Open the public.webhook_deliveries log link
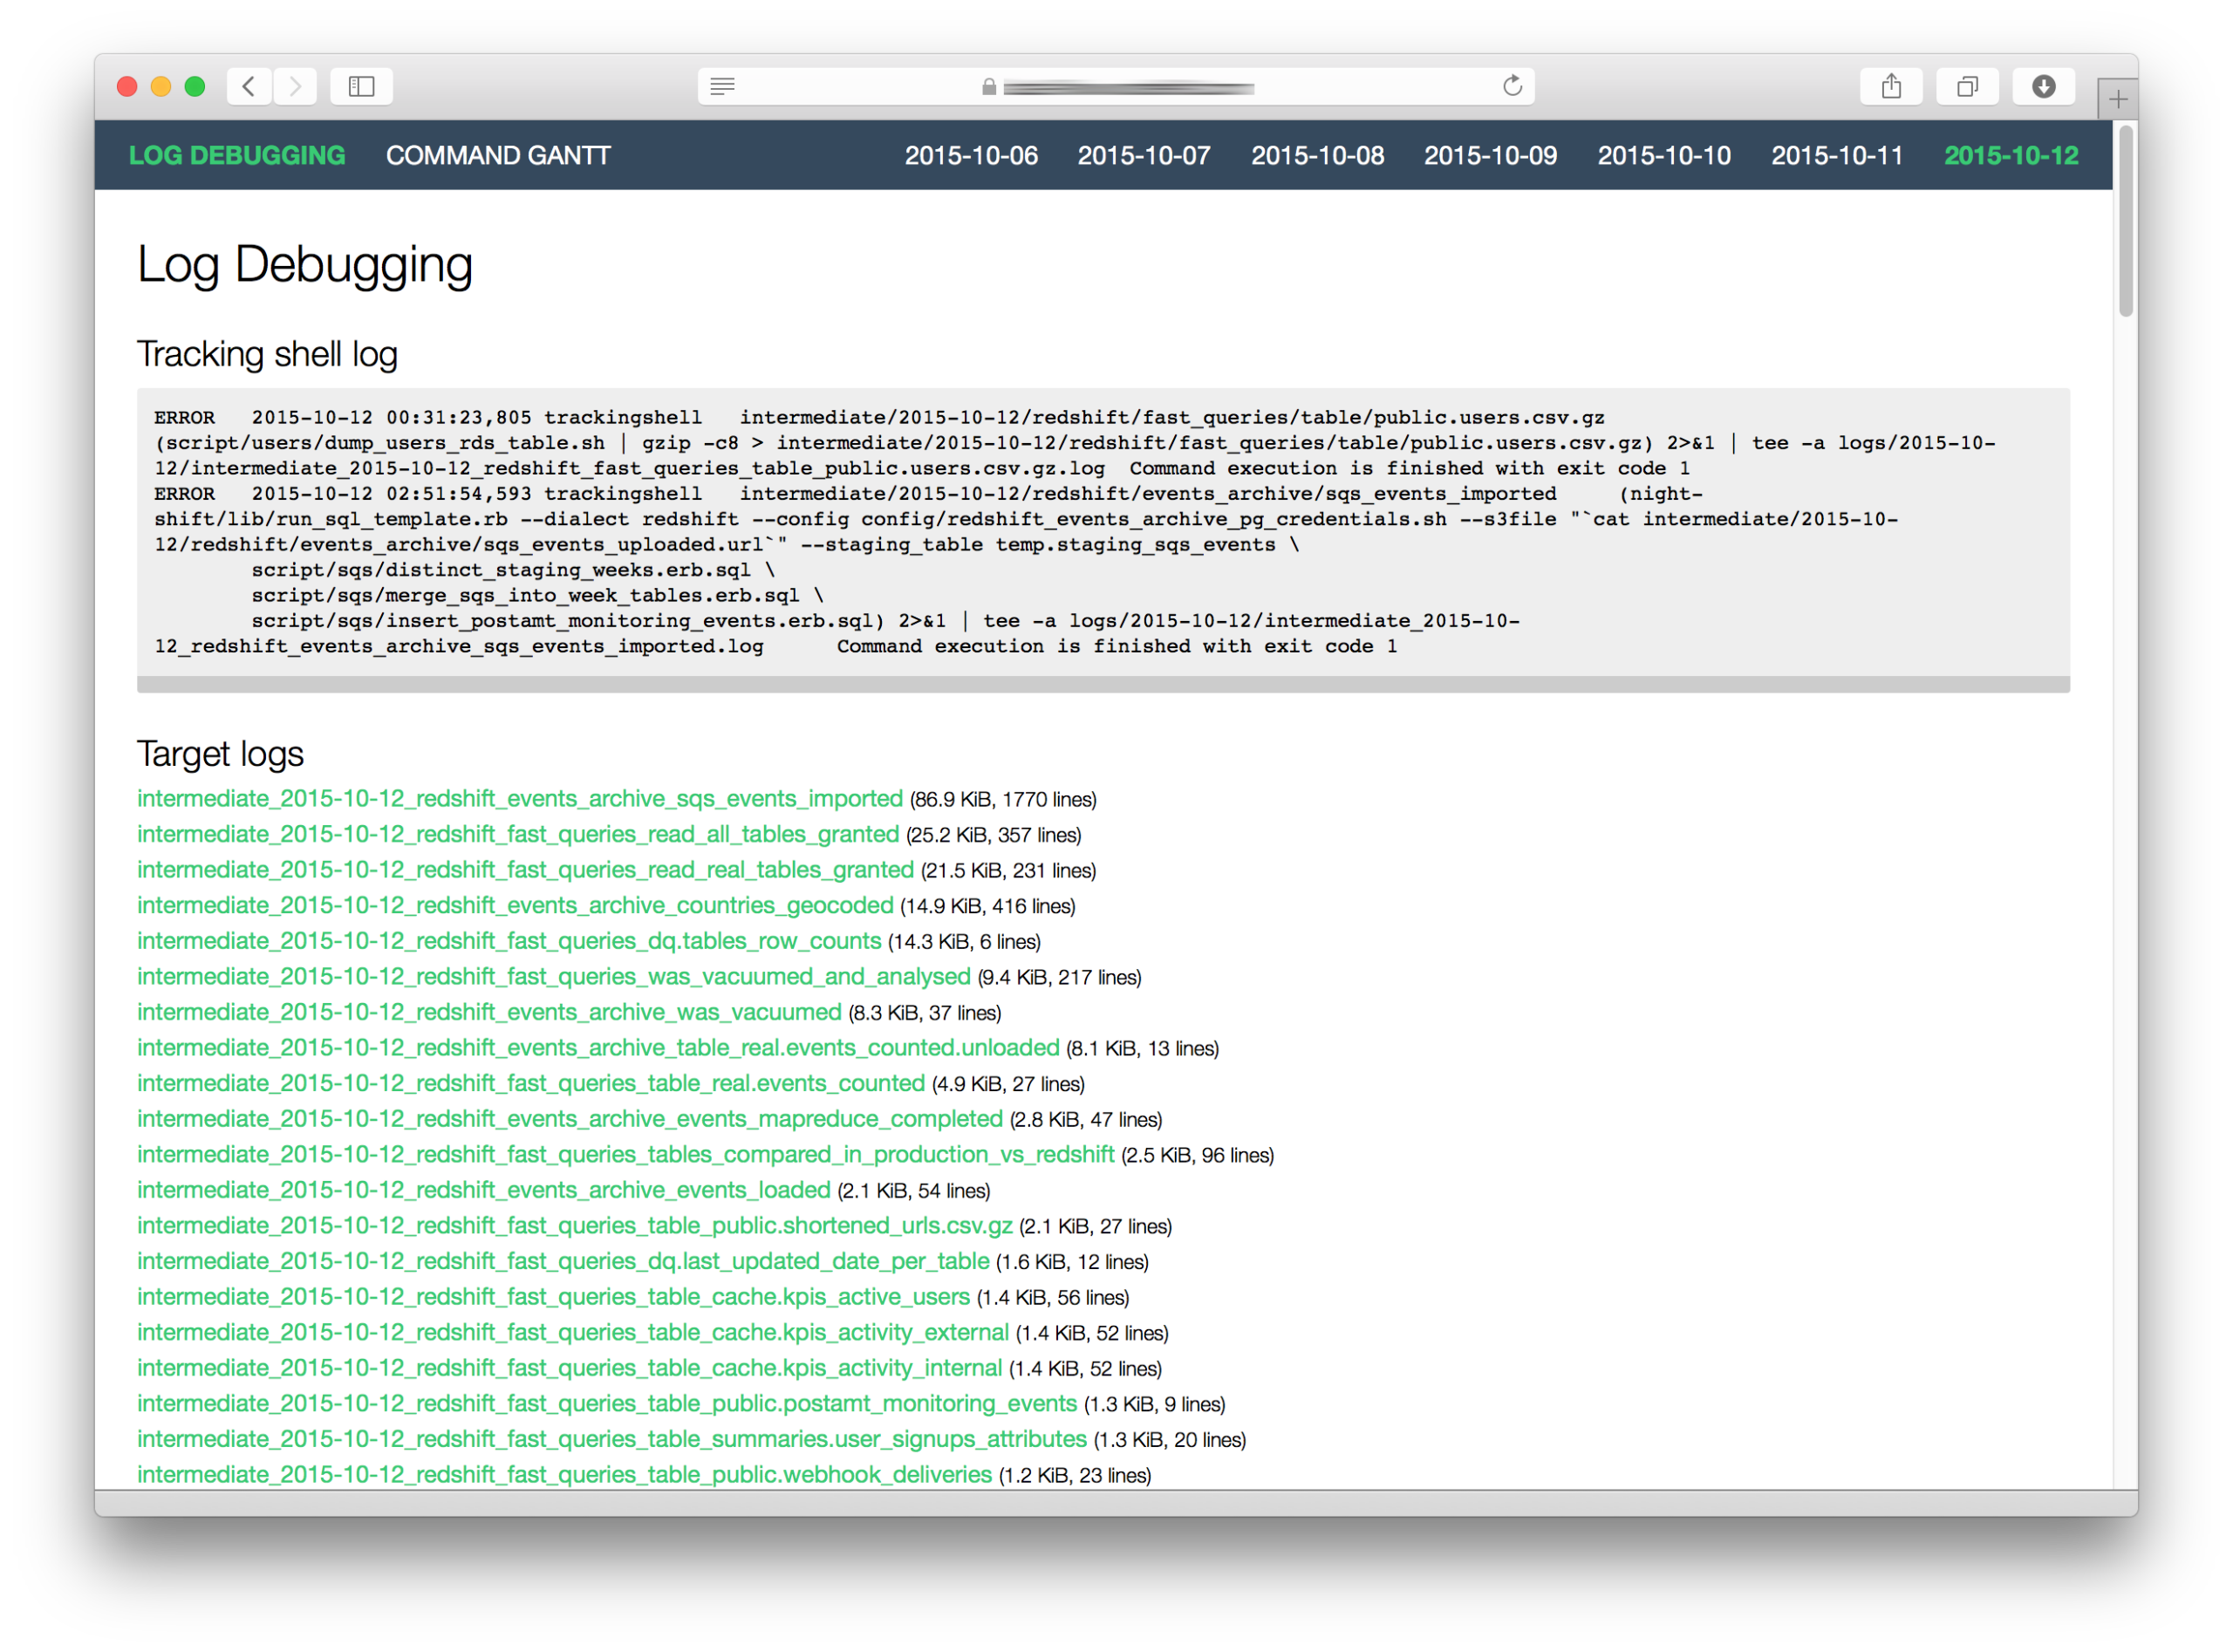 coord(564,1475)
